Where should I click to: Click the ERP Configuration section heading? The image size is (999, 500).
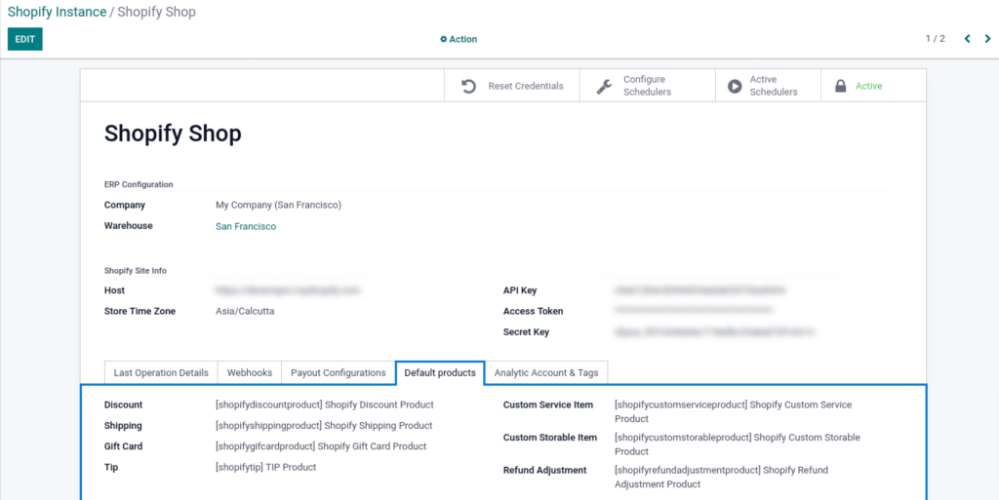coord(139,184)
